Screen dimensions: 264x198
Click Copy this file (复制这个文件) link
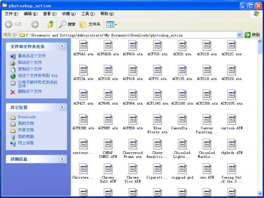click(30, 69)
